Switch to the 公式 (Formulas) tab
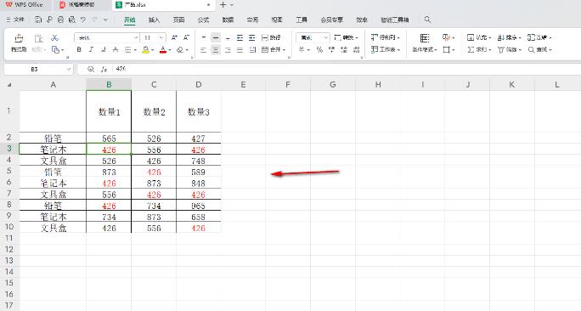 coord(203,20)
